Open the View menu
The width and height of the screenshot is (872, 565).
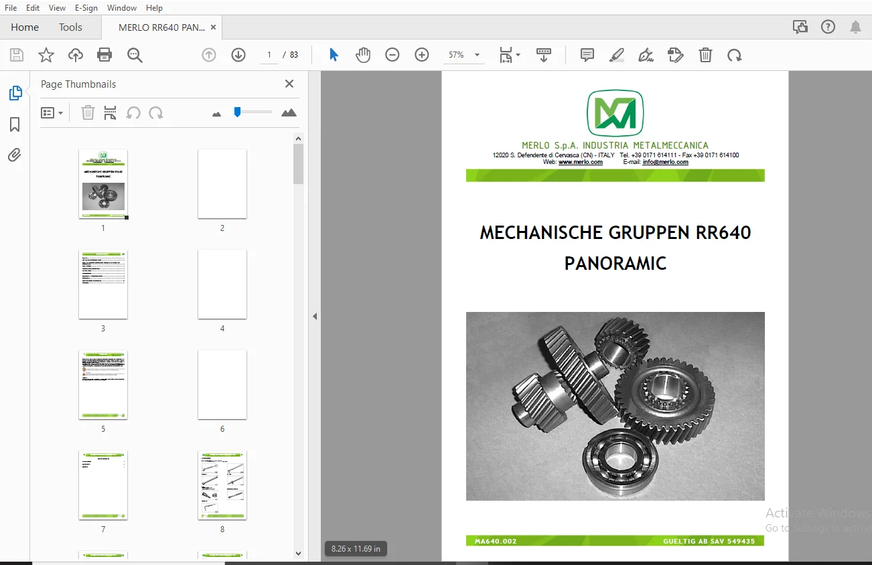click(x=57, y=8)
